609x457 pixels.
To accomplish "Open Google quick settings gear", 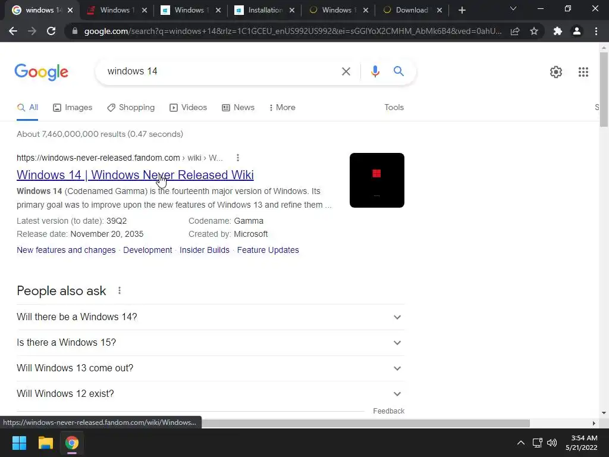I will (x=556, y=72).
